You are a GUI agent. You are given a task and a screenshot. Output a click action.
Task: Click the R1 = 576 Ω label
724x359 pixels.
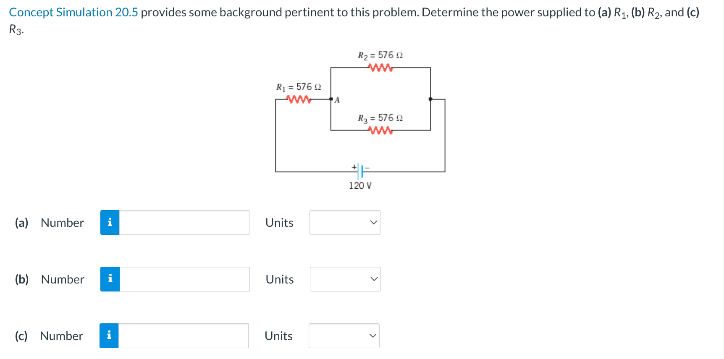(298, 87)
